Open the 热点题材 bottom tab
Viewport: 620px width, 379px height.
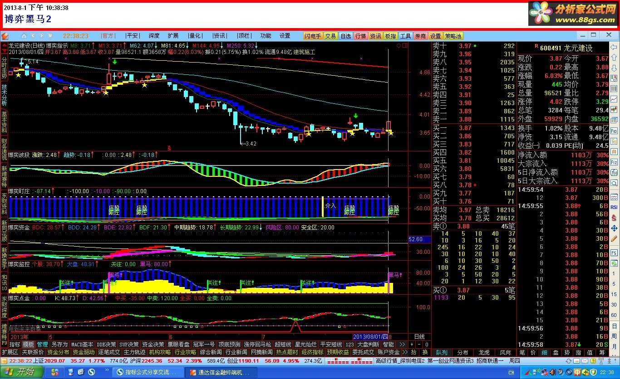tap(287, 352)
